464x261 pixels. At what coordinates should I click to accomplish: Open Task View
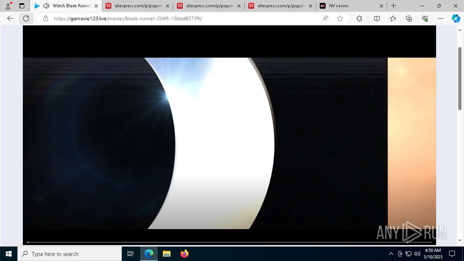pyautogui.click(x=130, y=254)
